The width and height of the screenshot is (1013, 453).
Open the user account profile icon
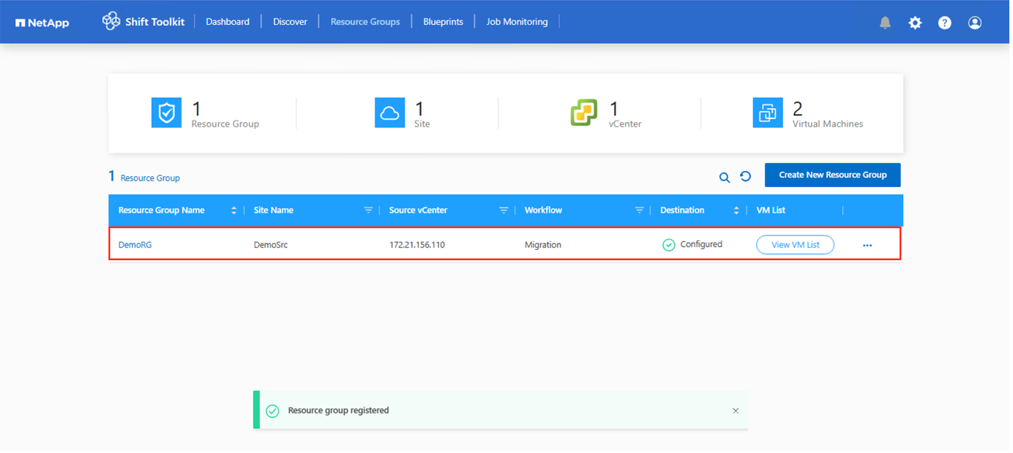pyautogui.click(x=974, y=23)
